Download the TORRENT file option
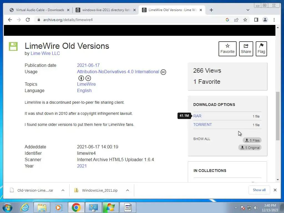Viewport: 284px width, 213px height. pyautogui.click(x=202, y=125)
